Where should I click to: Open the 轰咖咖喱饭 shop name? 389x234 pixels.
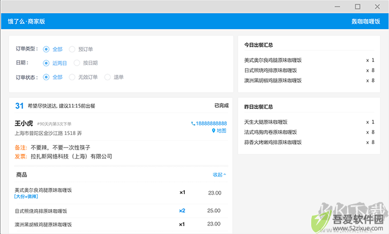[366, 21]
